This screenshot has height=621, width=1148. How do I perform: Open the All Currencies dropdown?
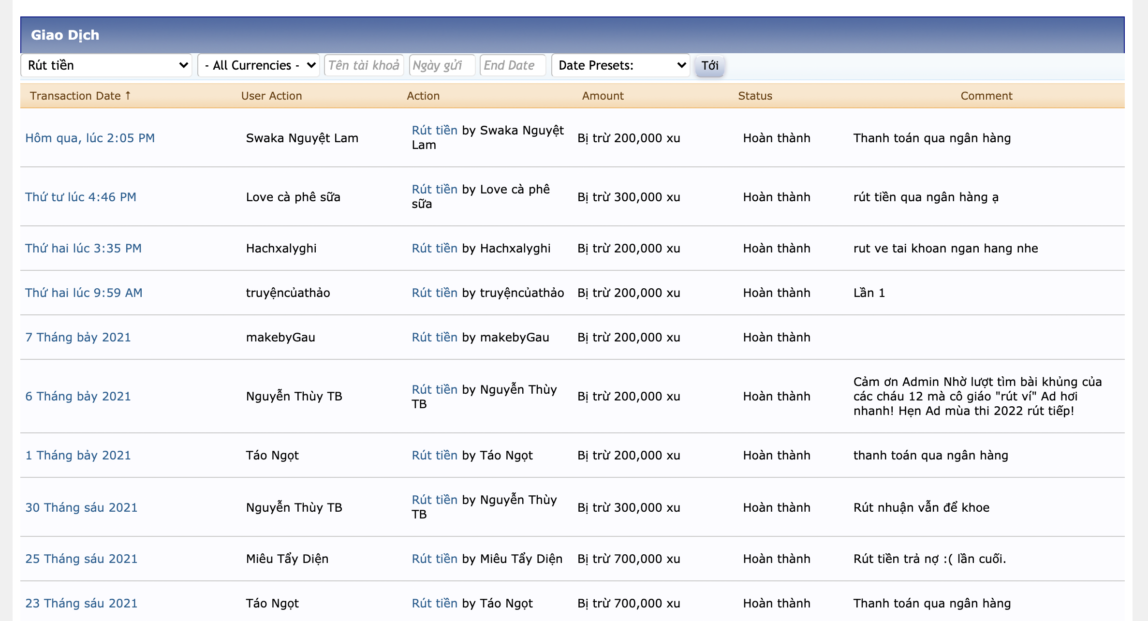pyautogui.click(x=259, y=65)
